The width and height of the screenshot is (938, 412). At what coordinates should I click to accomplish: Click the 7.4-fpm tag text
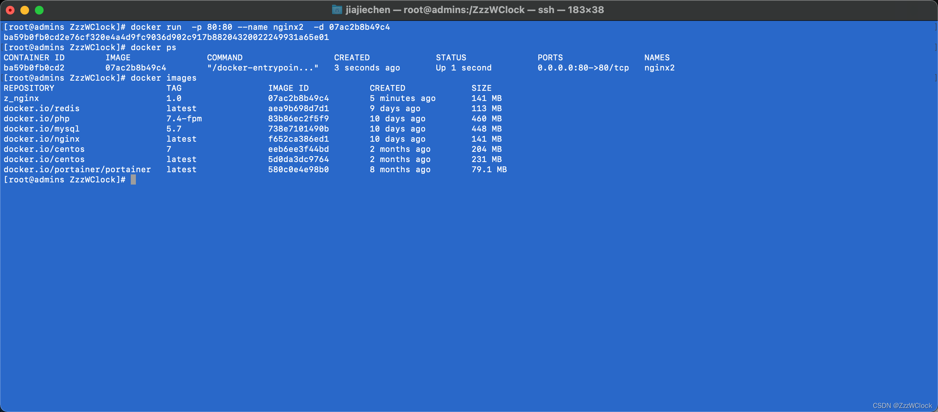pos(184,119)
